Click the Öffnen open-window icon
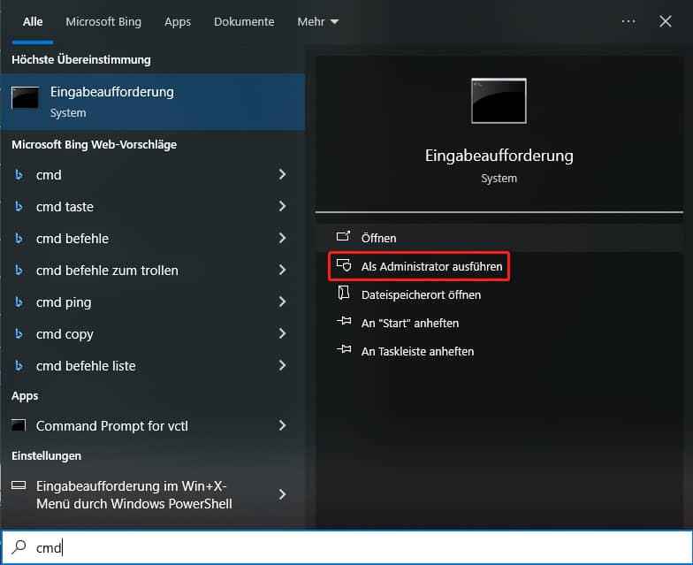The height and width of the screenshot is (565, 693). [x=343, y=237]
